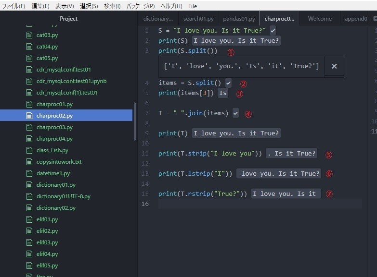
Task: Click the checkmark after the join(items) line
Action: [236, 113]
